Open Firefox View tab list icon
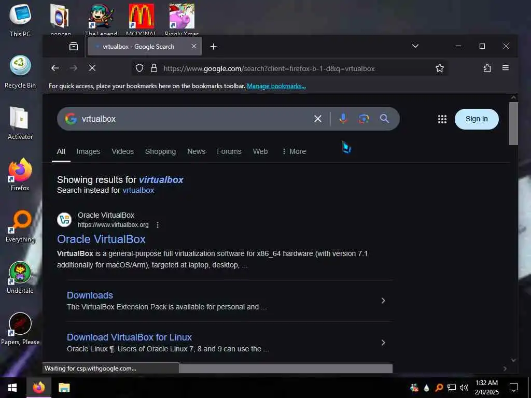The width and height of the screenshot is (531, 398). [x=74, y=46]
